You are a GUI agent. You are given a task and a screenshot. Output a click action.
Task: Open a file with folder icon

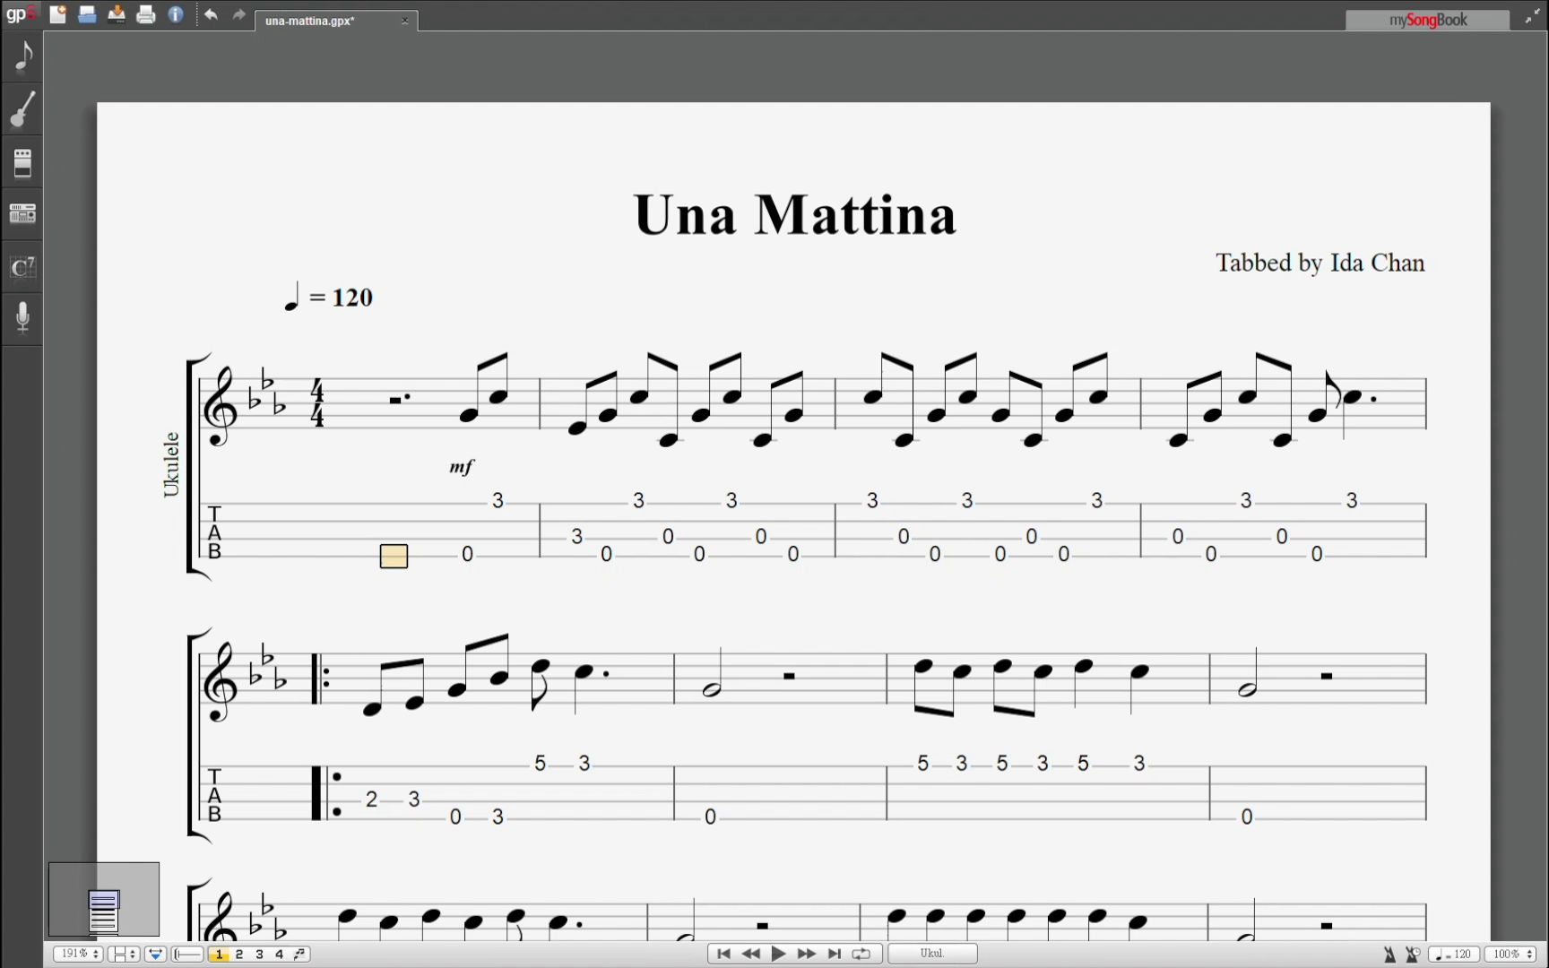tap(87, 14)
